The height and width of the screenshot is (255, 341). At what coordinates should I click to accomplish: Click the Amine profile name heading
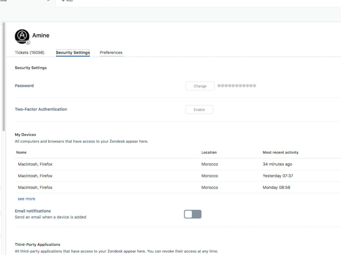coord(41,35)
